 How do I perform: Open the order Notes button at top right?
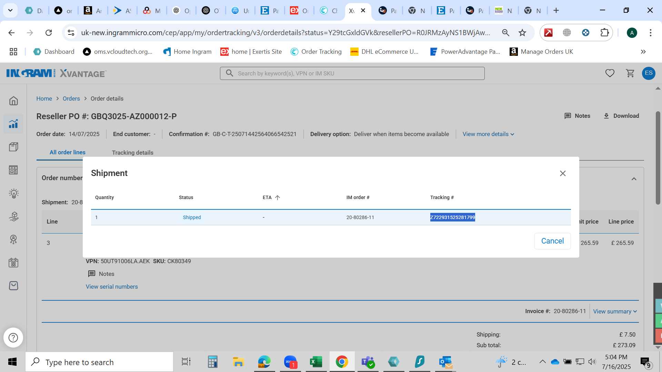577,116
